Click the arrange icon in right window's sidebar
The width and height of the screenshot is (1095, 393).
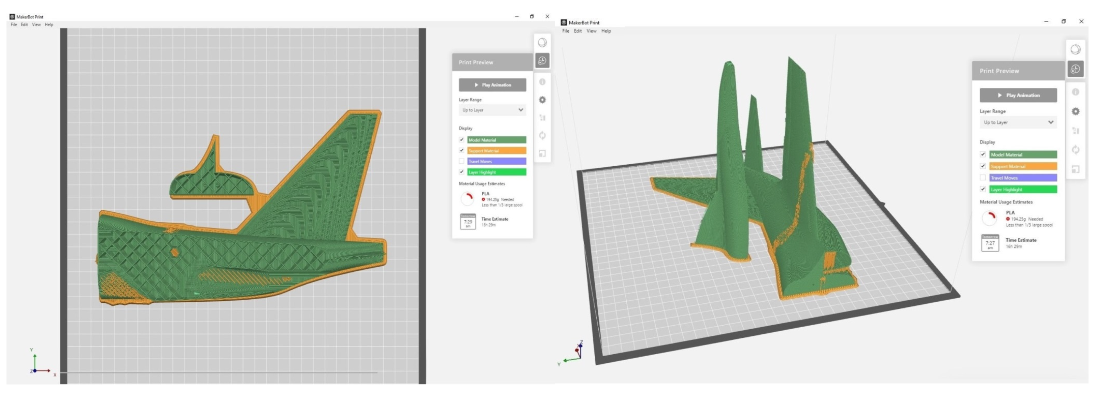tap(1076, 131)
